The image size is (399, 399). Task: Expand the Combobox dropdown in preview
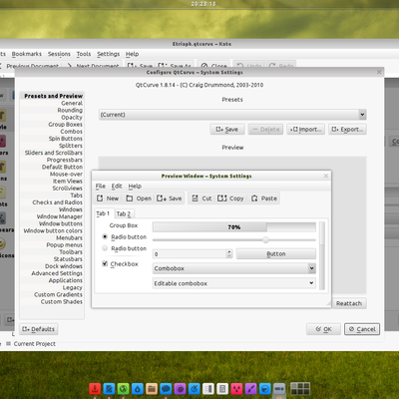(311, 268)
